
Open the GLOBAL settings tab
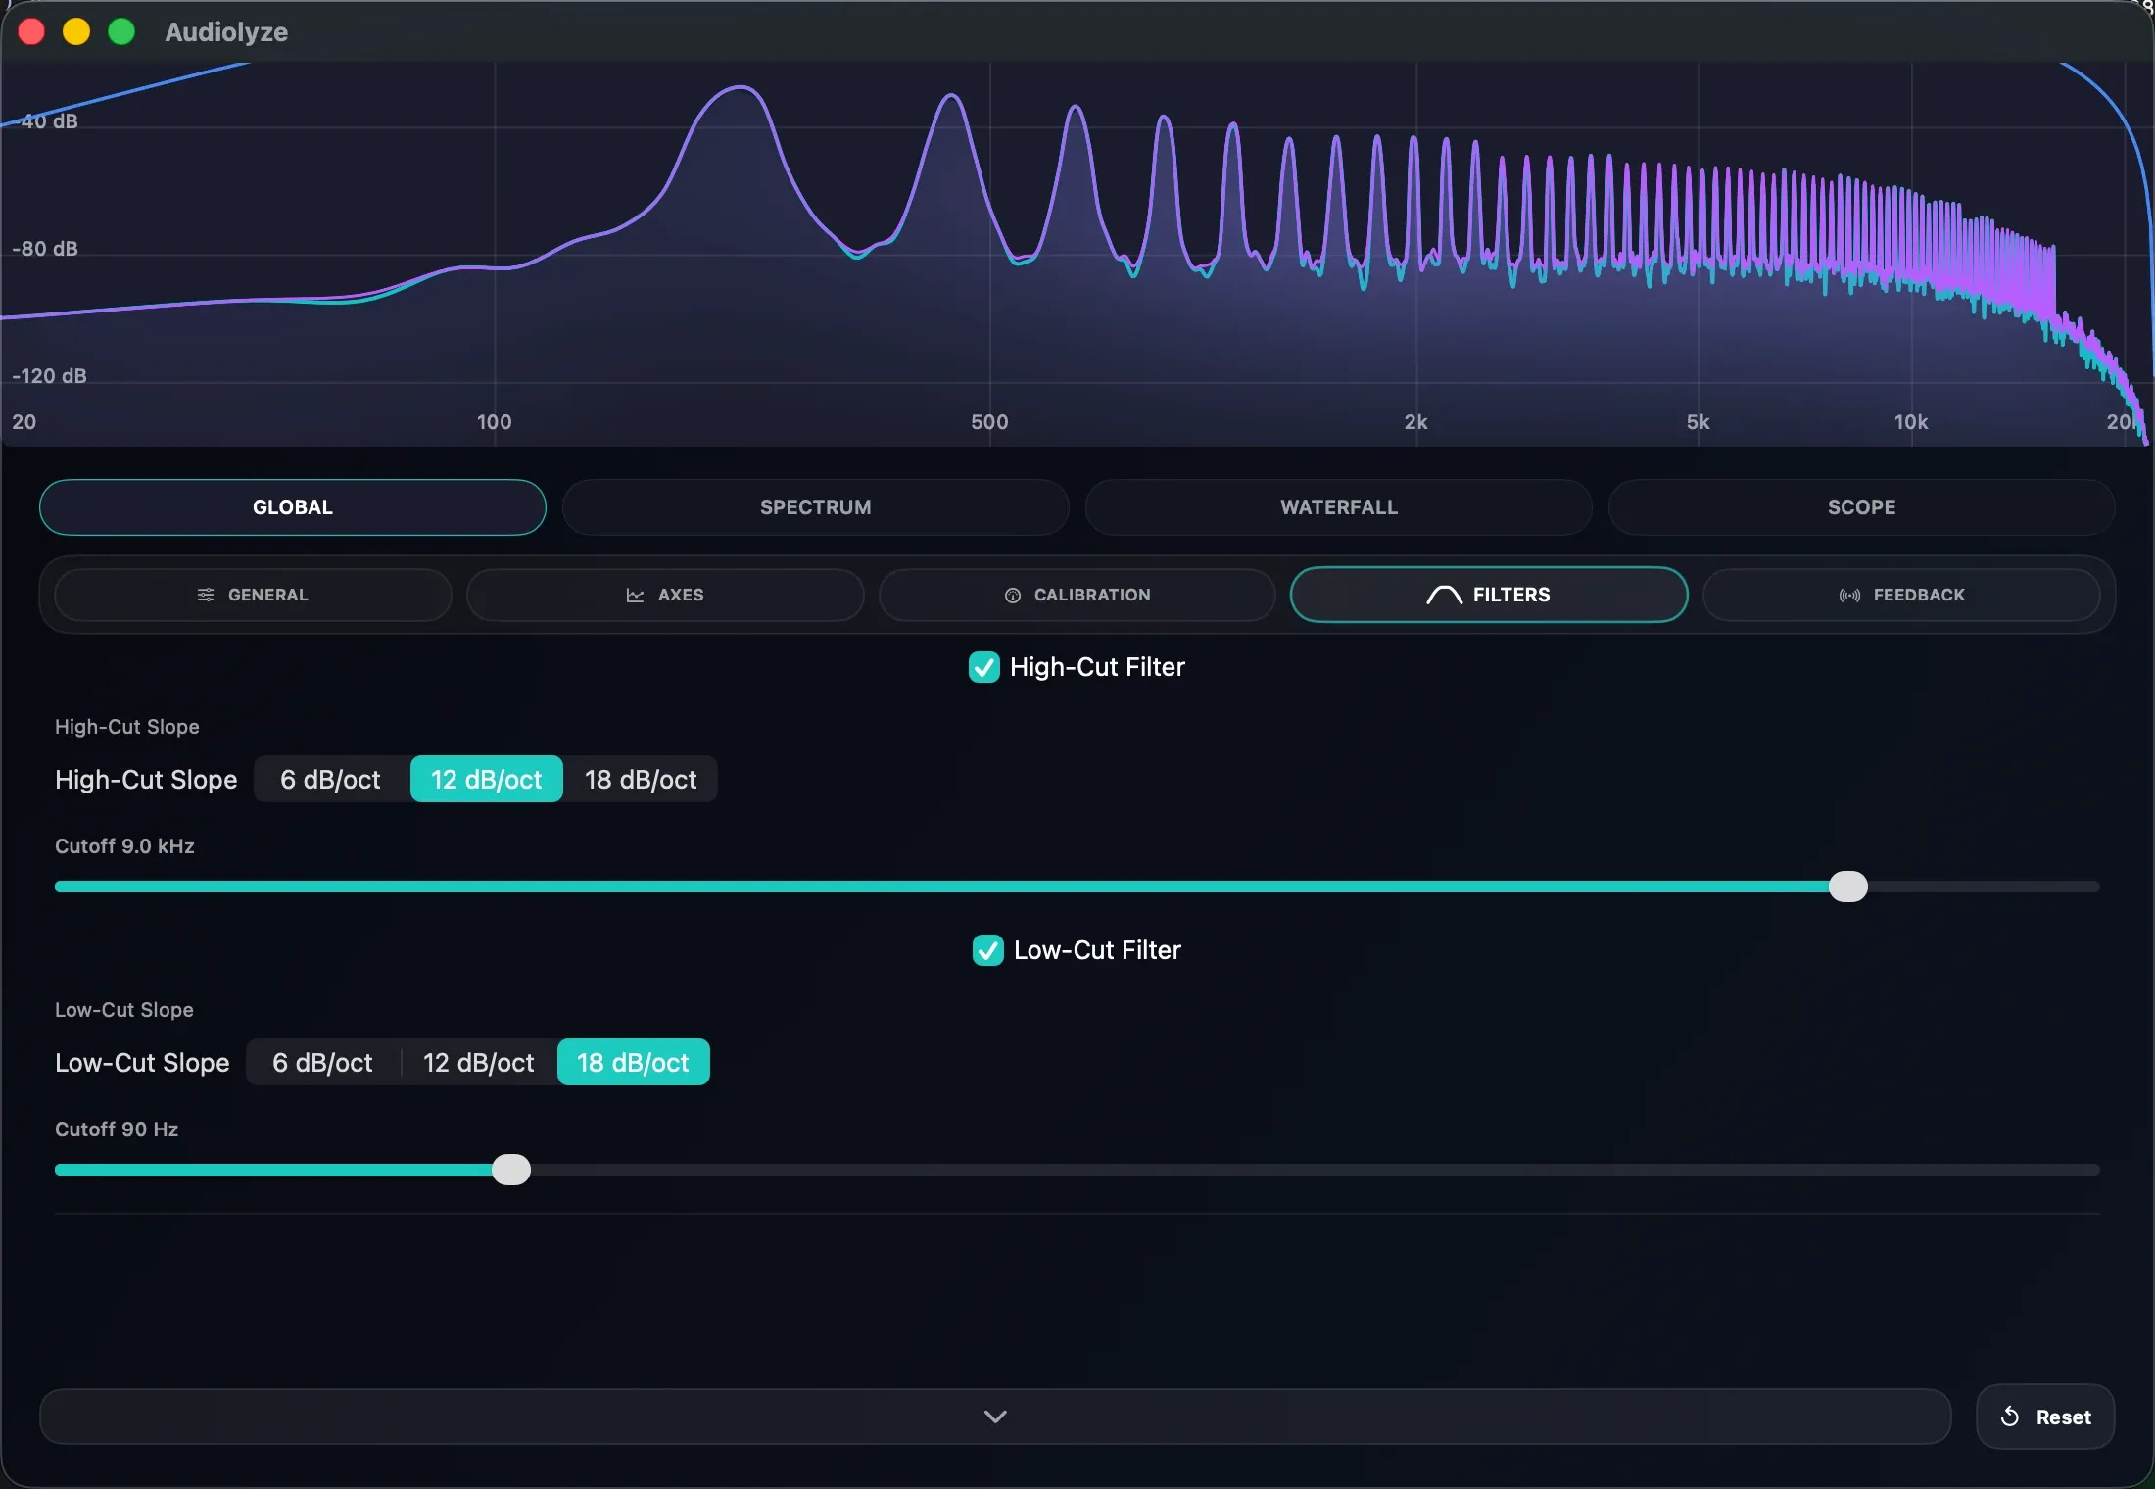292,507
